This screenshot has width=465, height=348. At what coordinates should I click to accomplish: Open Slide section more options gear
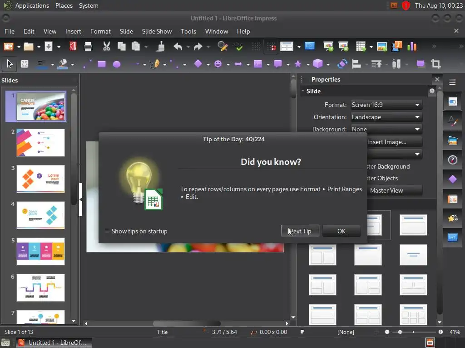pyautogui.click(x=432, y=91)
